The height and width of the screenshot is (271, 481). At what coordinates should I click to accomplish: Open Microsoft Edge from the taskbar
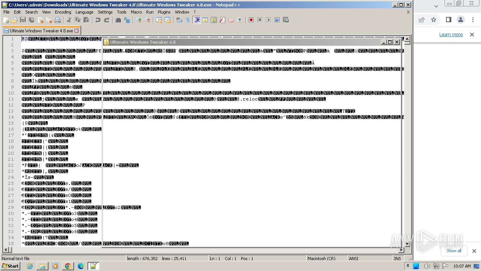(80, 266)
